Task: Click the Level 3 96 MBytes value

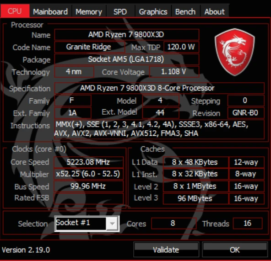Action: [195, 198]
